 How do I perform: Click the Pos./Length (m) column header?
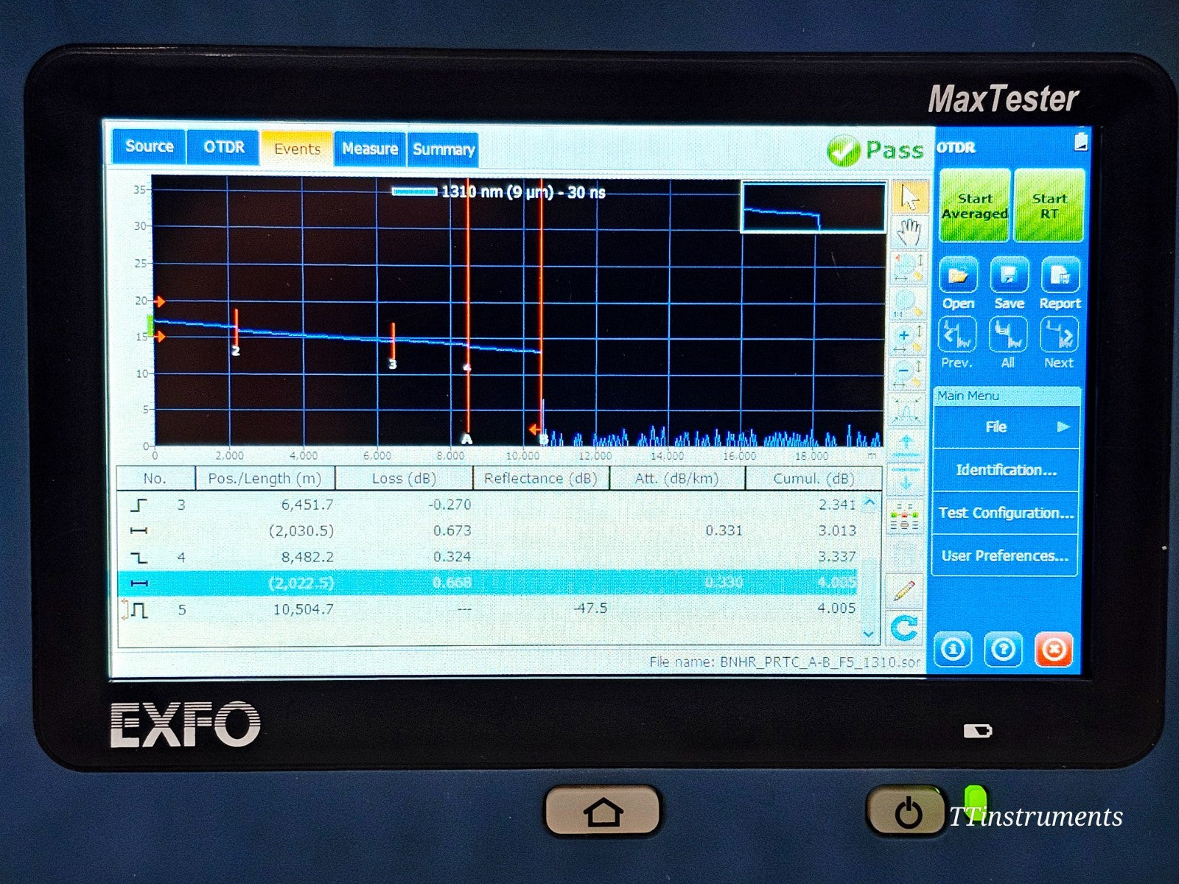pyautogui.click(x=265, y=479)
